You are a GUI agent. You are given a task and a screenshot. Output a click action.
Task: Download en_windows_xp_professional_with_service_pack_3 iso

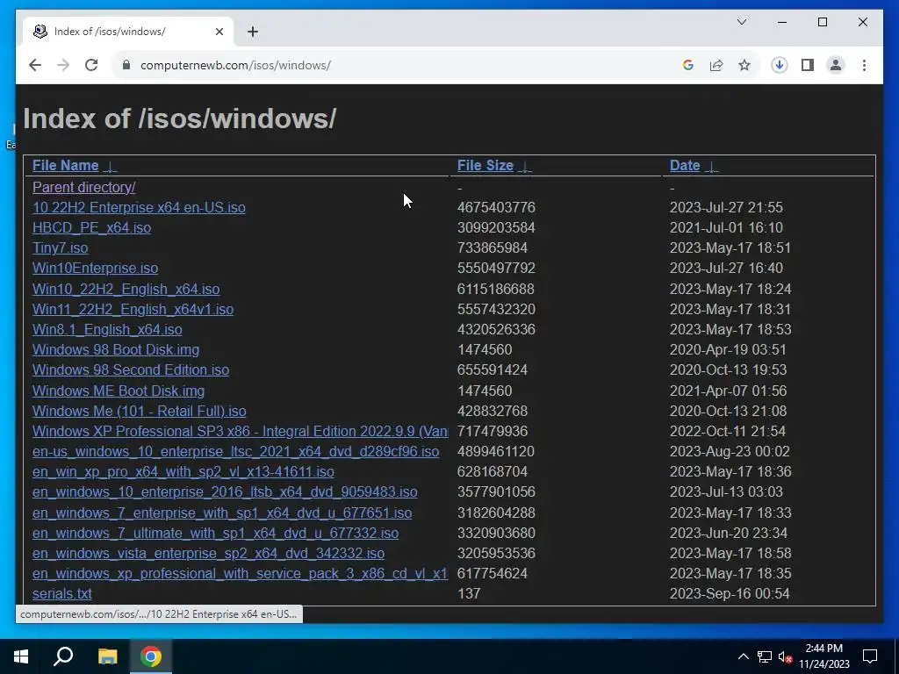[x=241, y=574]
